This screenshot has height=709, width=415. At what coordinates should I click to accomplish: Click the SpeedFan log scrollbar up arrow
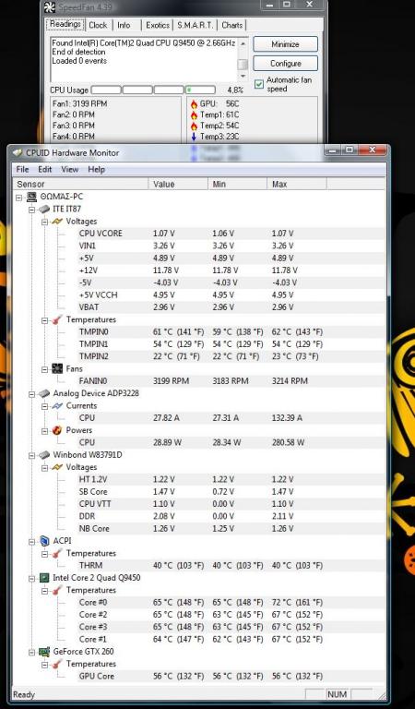(x=243, y=43)
